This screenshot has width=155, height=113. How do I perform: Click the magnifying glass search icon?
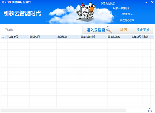[x=109, y=30]
